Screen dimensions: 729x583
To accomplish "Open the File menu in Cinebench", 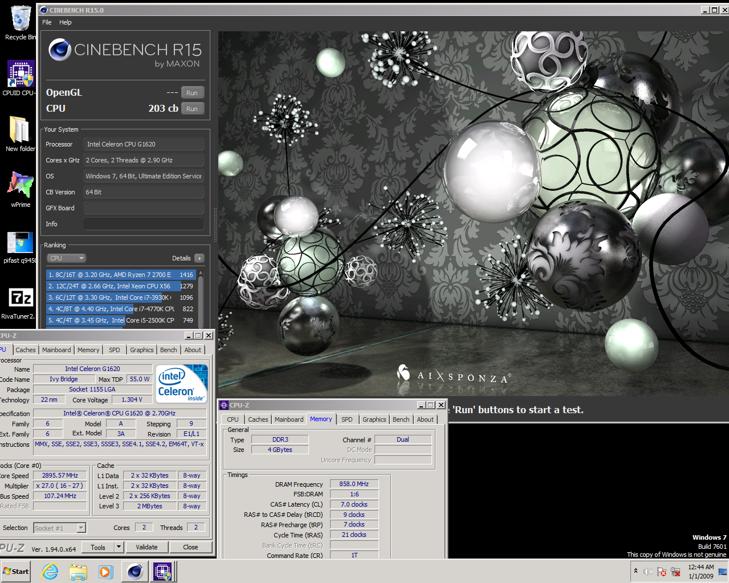I will click(47, 22).
